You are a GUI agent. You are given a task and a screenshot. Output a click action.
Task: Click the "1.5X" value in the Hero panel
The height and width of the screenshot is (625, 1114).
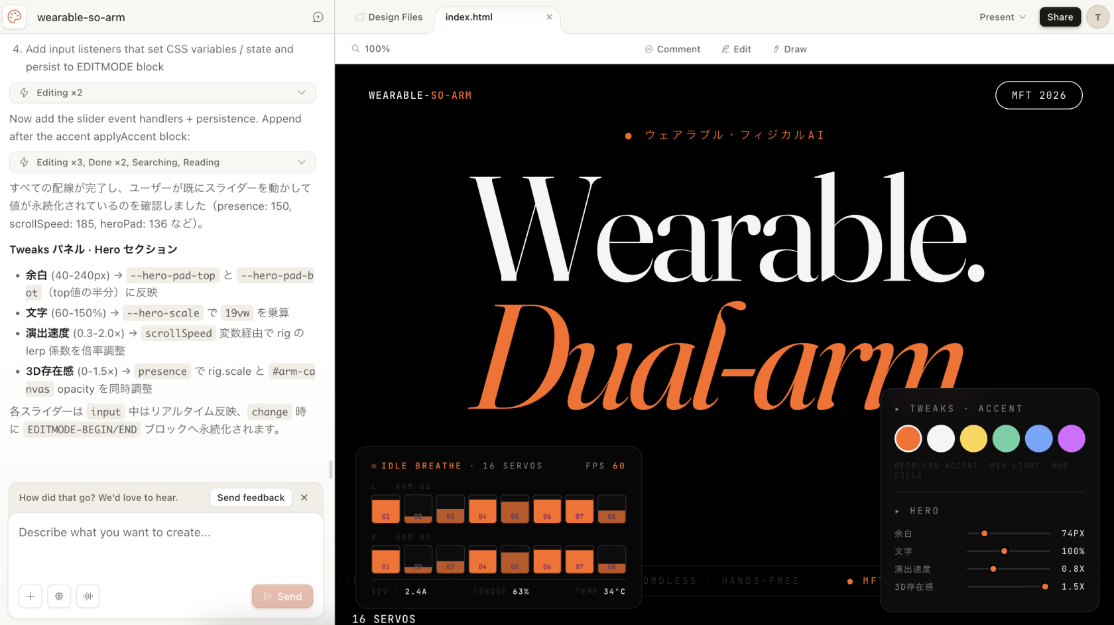(1073, 587)
